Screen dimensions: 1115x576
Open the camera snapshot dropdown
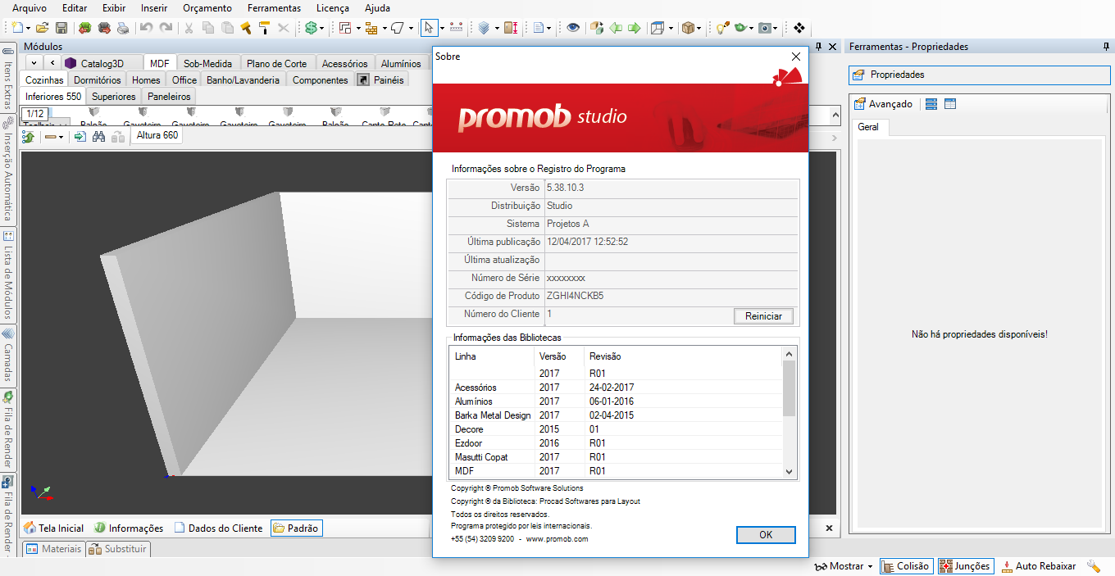tap(776, 28)
